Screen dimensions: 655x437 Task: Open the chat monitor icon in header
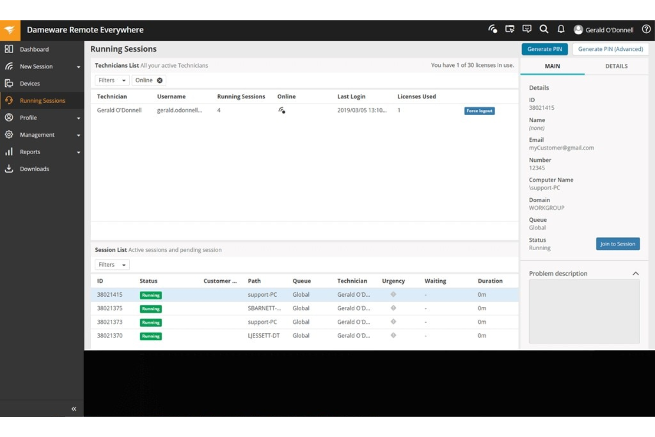coord(527,29)
